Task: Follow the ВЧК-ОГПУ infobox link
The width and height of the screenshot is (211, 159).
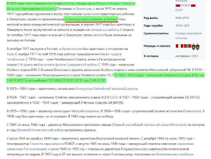Action: point(182,18)
